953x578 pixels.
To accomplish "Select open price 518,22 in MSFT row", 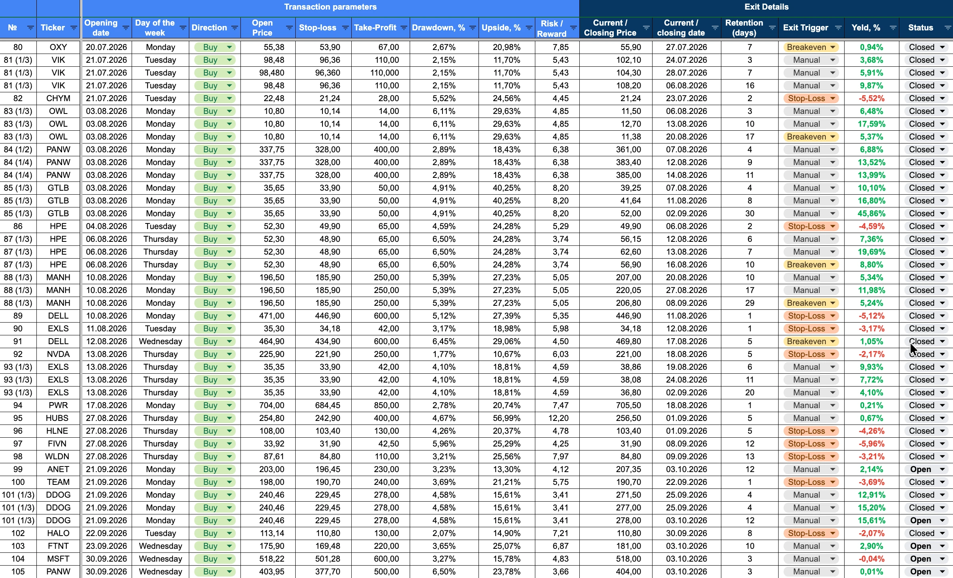I will coord(268,559).
